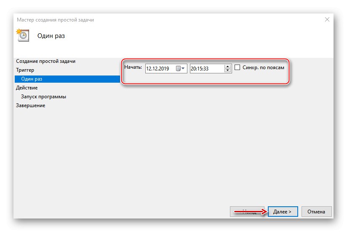The image size is (347, 232).
Task: Click the Мастер создания простой задачи title
Action: [55, 20]
